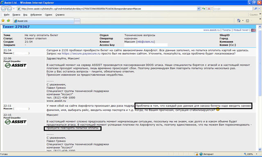The height and width of the screenshot is (157, 262).
Task: Click the 100% zoom level button
Action: pos(248,154)
